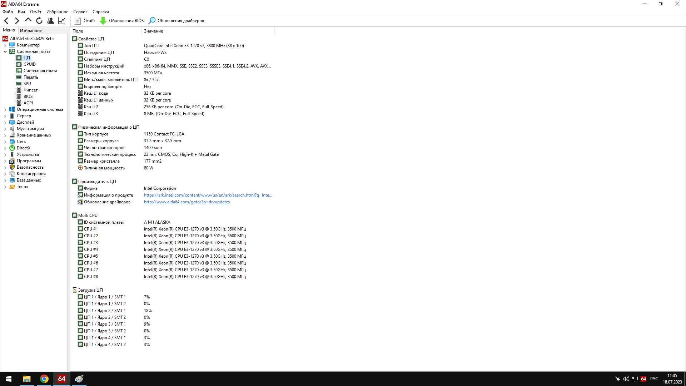Go forward with the right arrow toolbar icon
Viewport: 686px width, 386px height.
17,21
